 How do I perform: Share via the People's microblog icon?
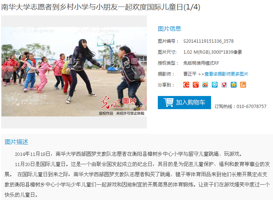[224, 85]
